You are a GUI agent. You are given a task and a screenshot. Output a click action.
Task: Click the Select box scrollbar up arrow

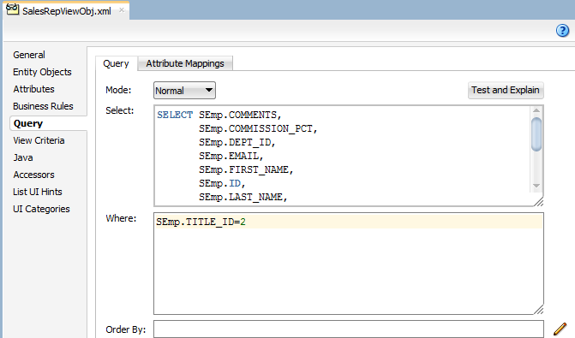(x=536, y=110)
